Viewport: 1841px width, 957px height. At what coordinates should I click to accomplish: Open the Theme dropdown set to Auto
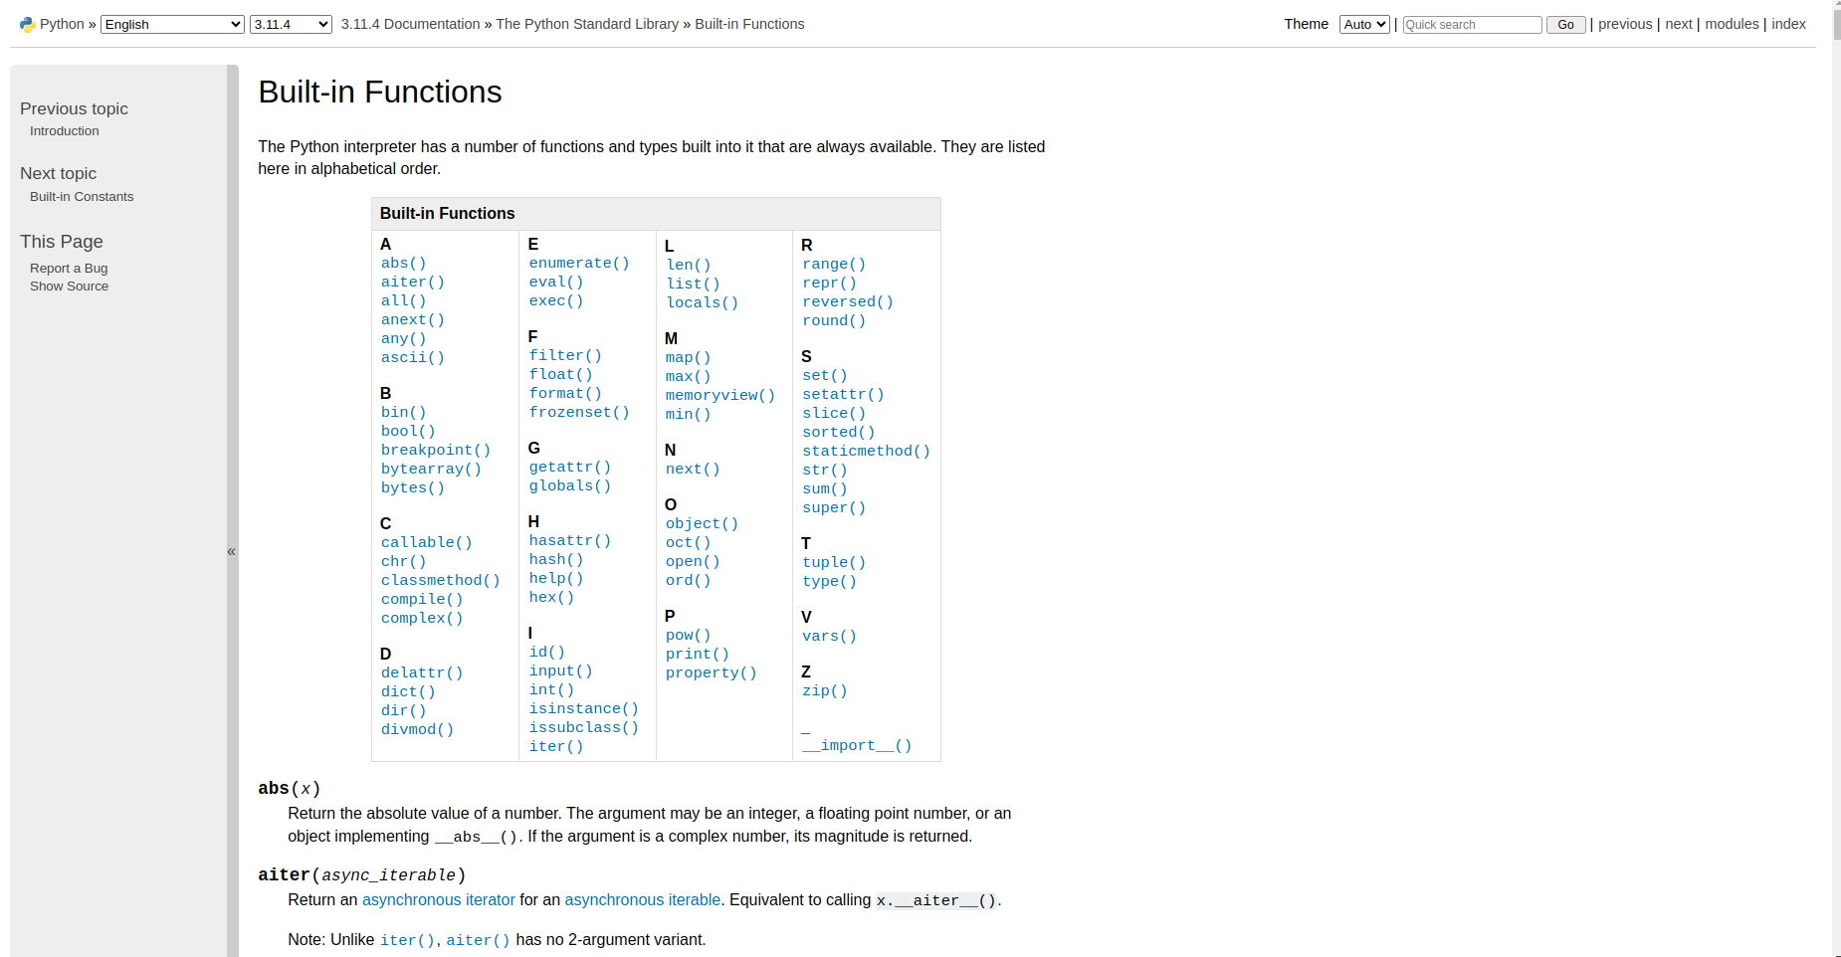coord(1363,24)
